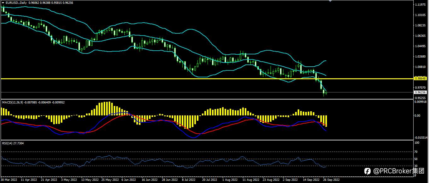Viewport: 429px width, 183px height.
Task: Click the 14 Sep 2022 date label
Action: pos(311,180)
